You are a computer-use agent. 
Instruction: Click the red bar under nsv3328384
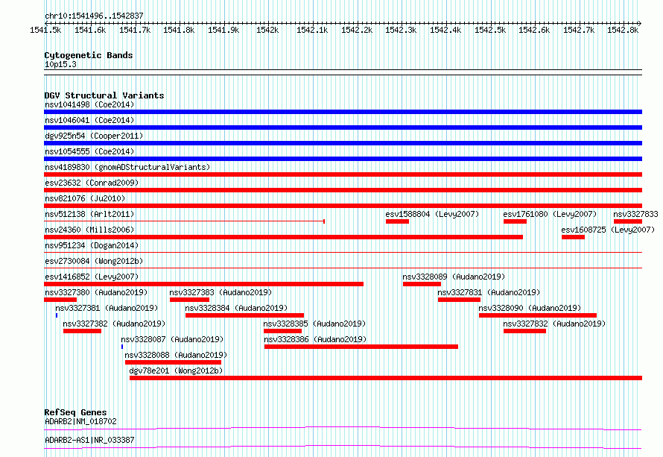[244, 315]
